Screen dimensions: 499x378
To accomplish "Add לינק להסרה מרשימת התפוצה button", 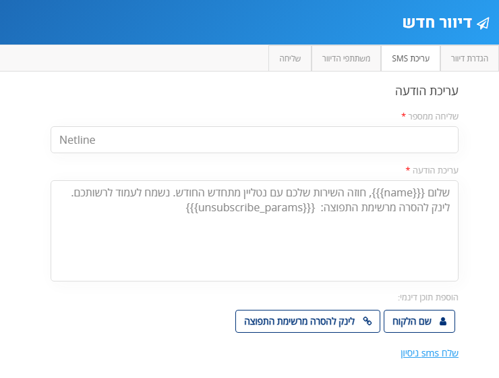I will point(307,321).
